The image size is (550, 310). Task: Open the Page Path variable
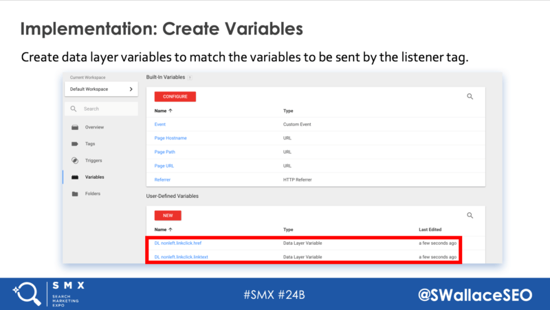pyautogui.click(x=164, y=152)
